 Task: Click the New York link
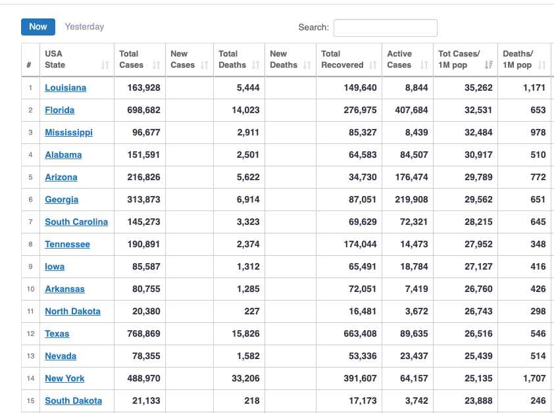pyautogui.click(x=64, y=378)
